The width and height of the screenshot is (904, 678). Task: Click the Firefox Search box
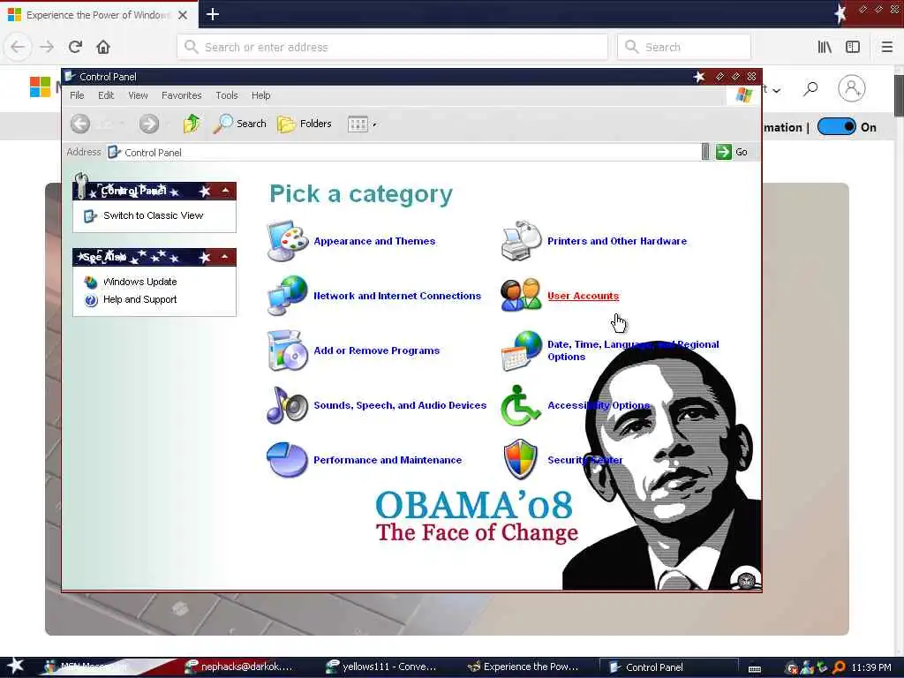point(684,47)
